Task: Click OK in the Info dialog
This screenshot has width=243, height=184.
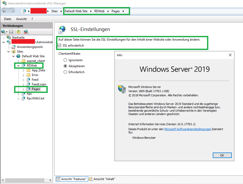Action: 222,155
